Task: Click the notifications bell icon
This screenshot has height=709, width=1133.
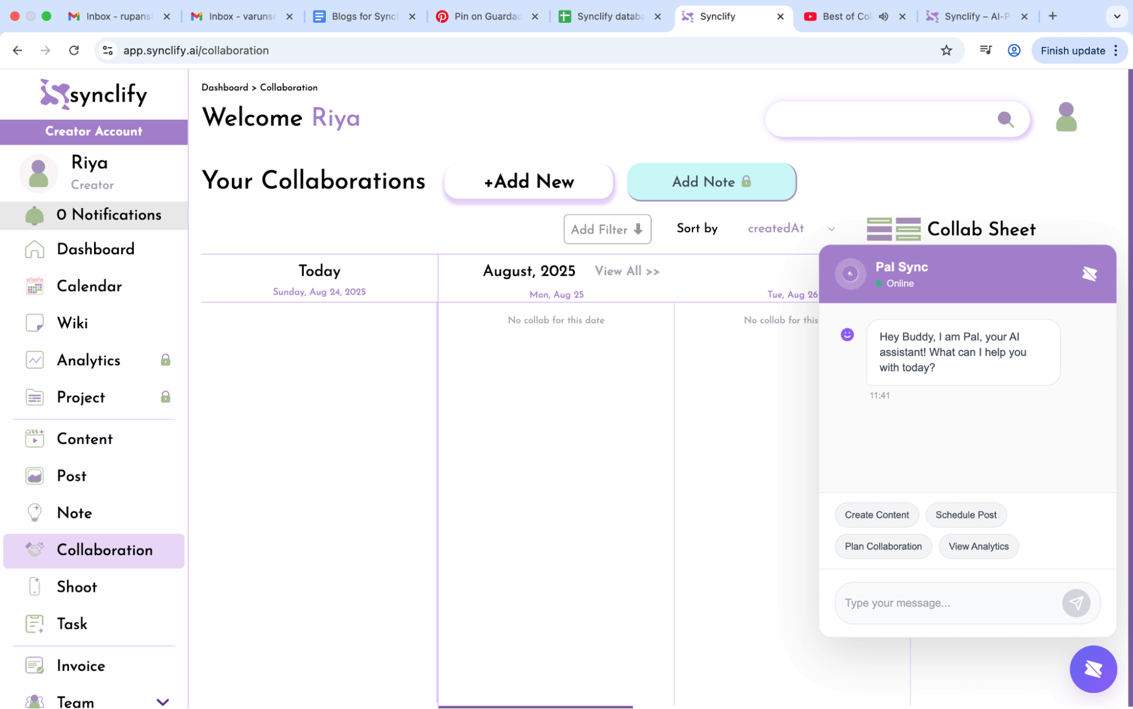Action: coord(35,215)
